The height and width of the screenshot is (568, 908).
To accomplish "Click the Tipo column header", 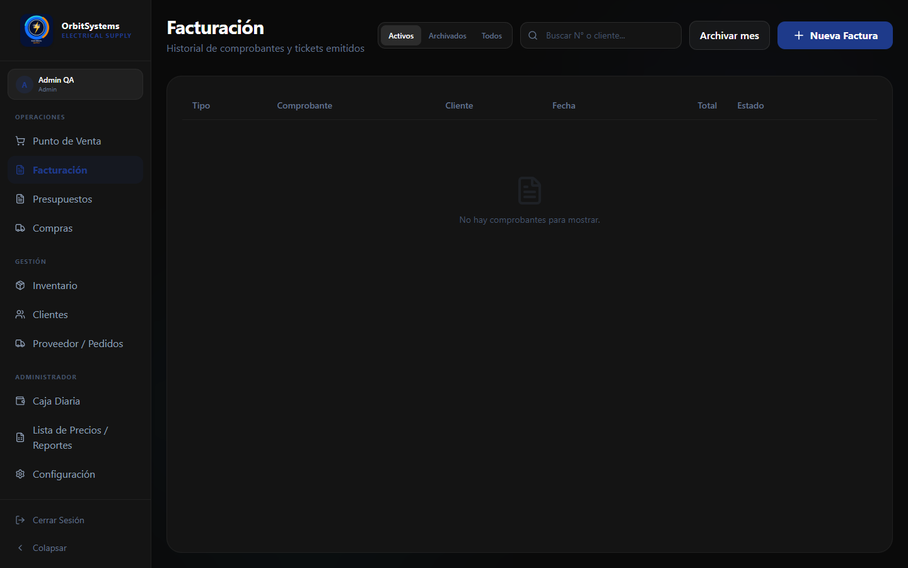I will tap(201, 106).
